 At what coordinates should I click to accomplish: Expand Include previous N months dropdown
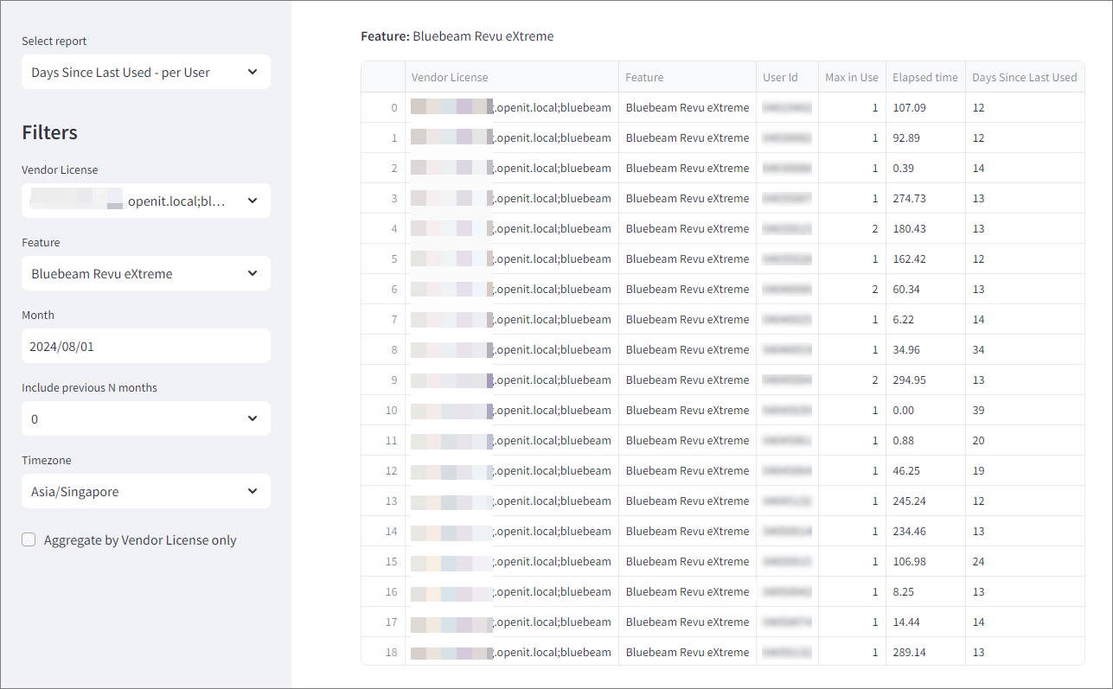pos(145,418)
